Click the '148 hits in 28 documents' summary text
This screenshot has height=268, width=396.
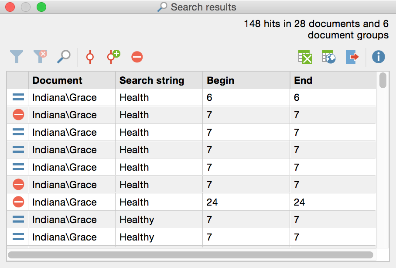coord(316,29)
